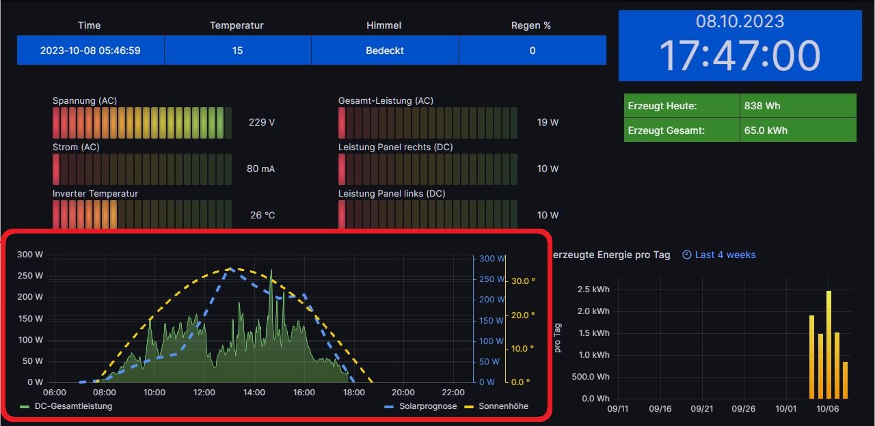Open the erzeugte Energie pro Tag panel title menu
The height and width of the screenshot is (426, 875).
click(x=610, y=255)
